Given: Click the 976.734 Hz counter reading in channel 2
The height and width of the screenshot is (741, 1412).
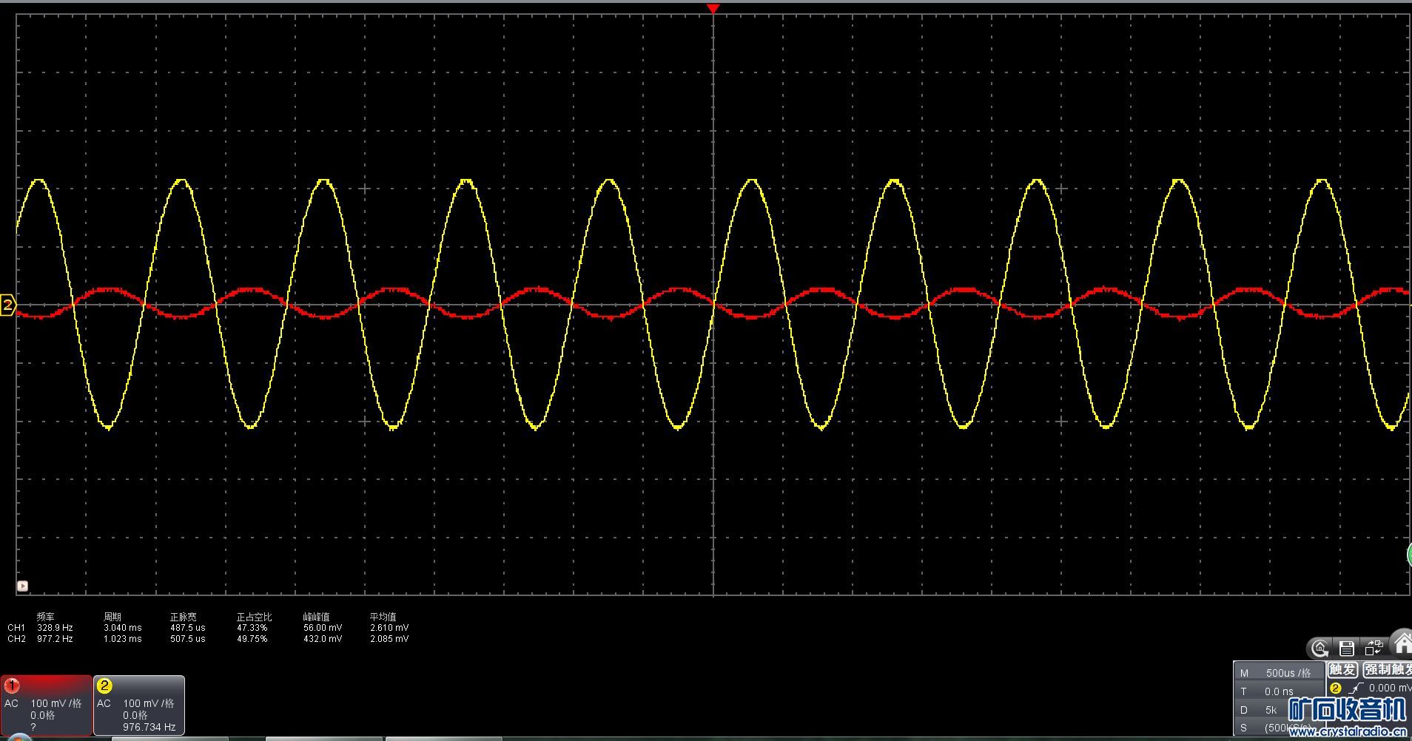Looking at the screenshot, I should coord(149,728).
